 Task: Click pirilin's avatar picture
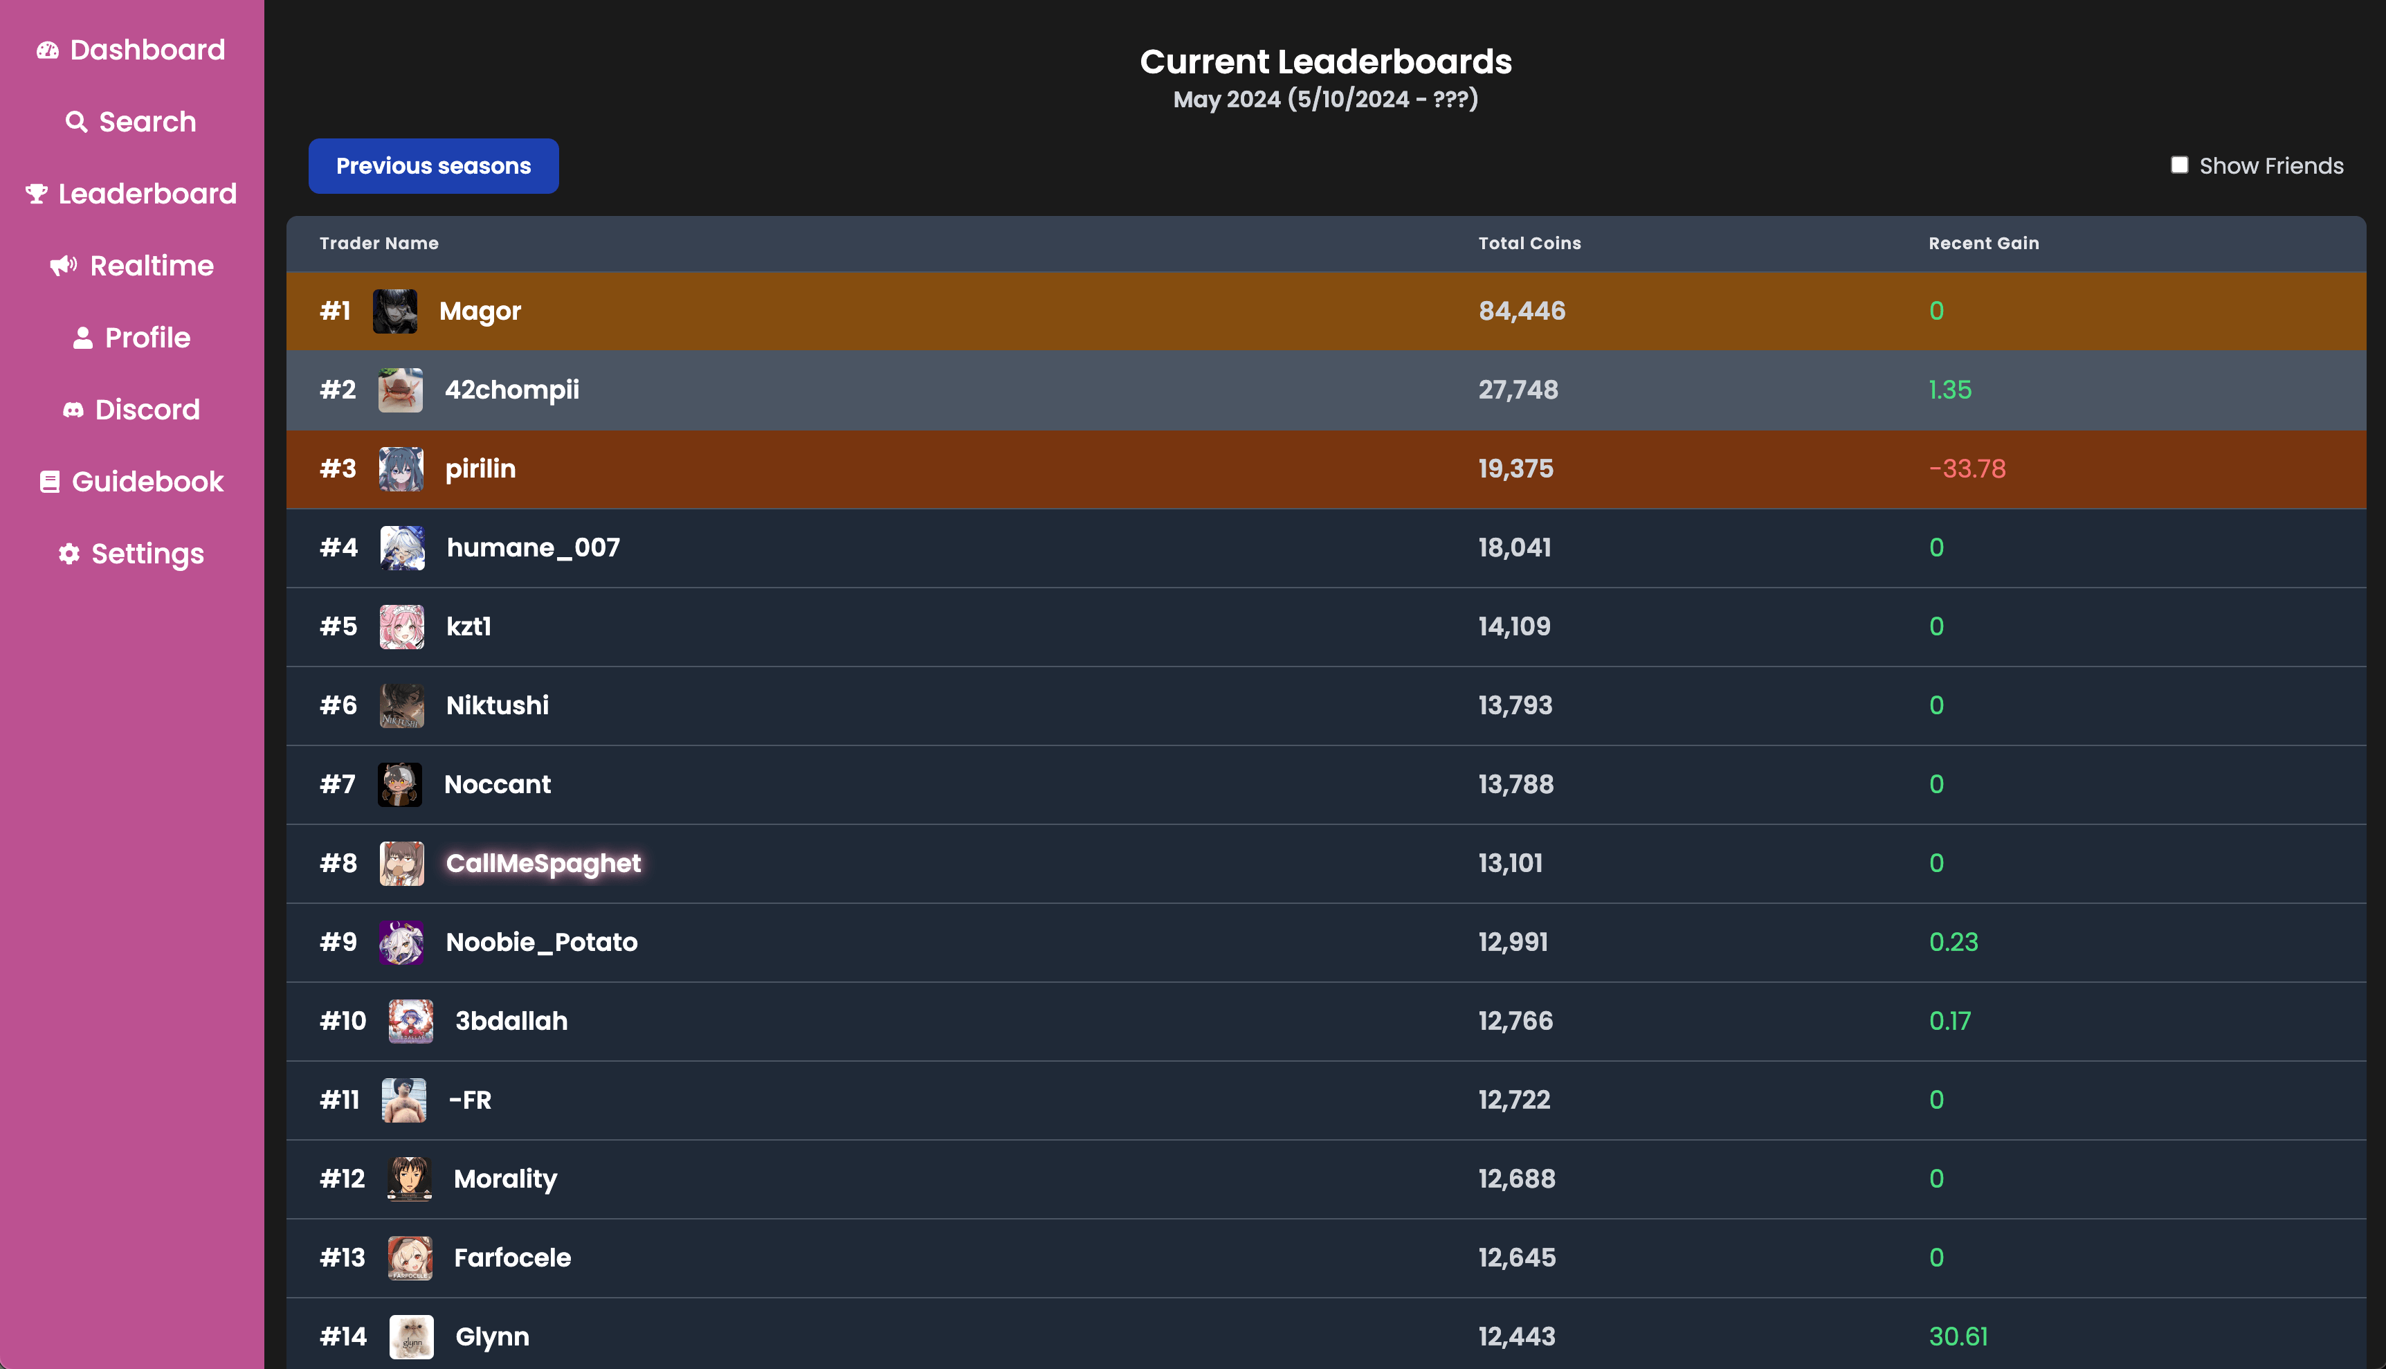click(401, 469)
